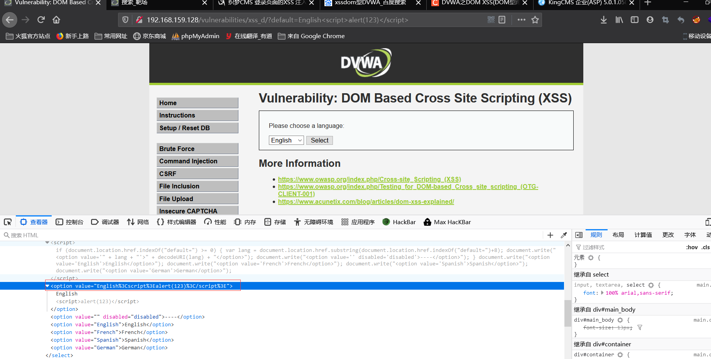Click the Select button
Viewport: 711px width, 359px height.
(x=319, y=141)
